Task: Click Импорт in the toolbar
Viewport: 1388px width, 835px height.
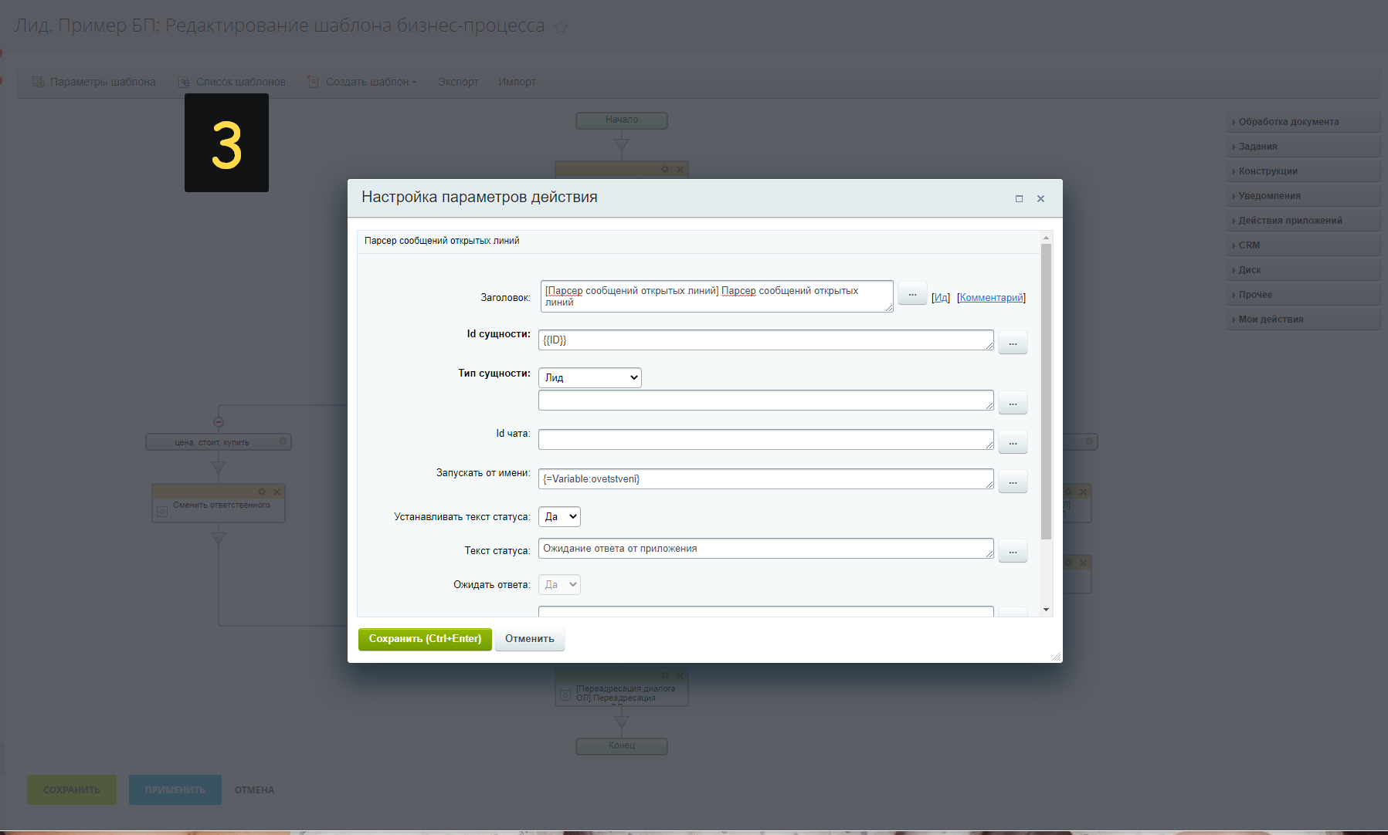Action: click(517, 82)
